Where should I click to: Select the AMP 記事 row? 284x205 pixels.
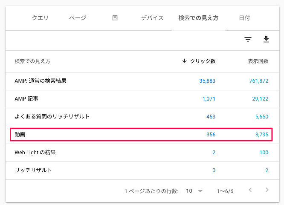click(28, 99)
